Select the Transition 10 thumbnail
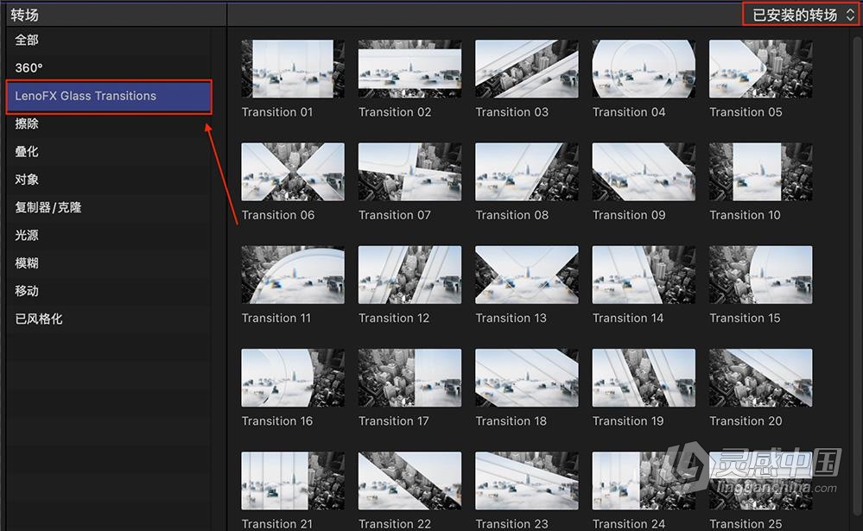Image resolution: width=863 pixels, height=531 pixels. (x=760, y=171)
